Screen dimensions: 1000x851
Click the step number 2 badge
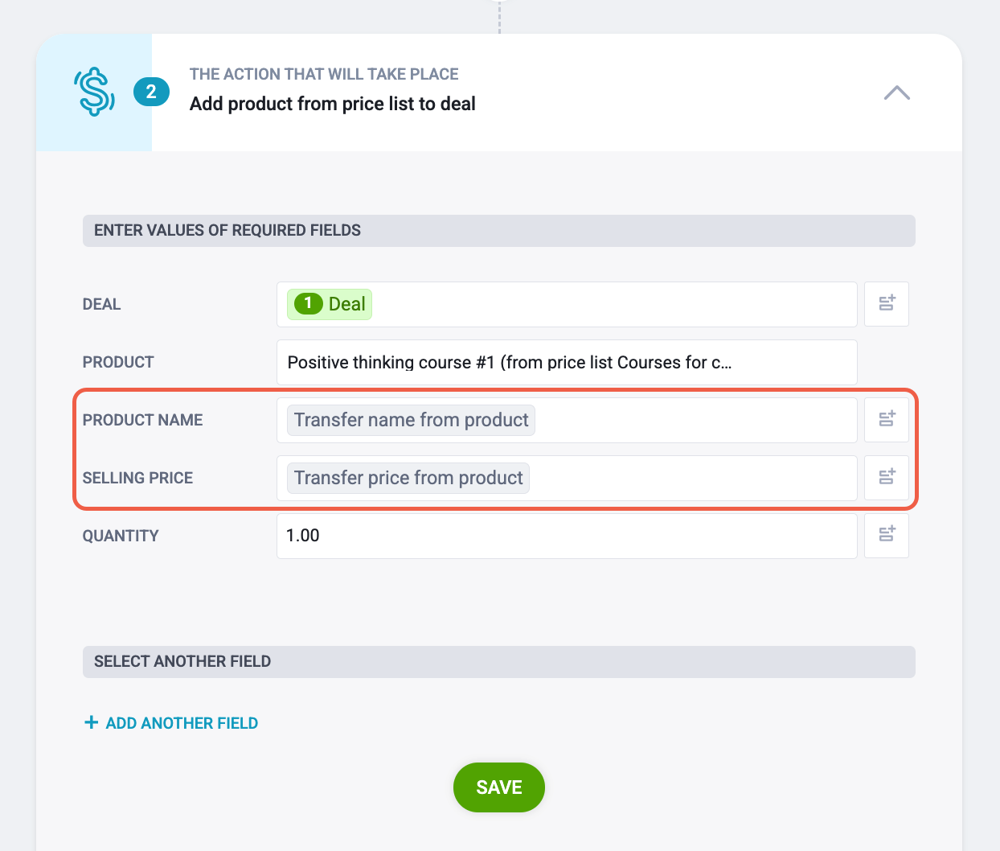pyautogui.click(x=151, y=92)
